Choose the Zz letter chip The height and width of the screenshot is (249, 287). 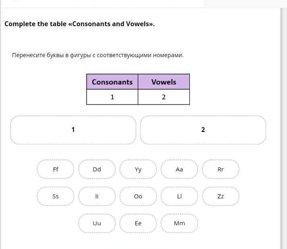(x=220, y=196)
